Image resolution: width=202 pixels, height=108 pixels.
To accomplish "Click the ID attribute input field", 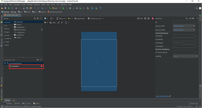I will click(185, 22).
